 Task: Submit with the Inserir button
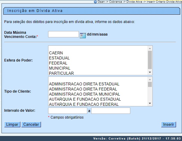pyautogui.click(x=169, y=124)
